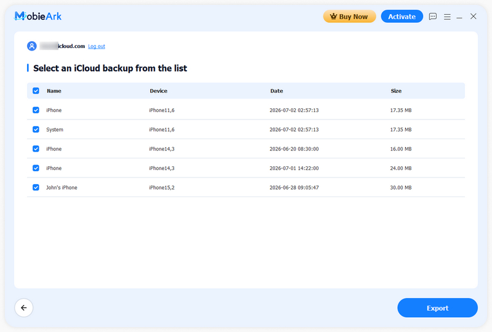Click the Activate button

point(402,17)
